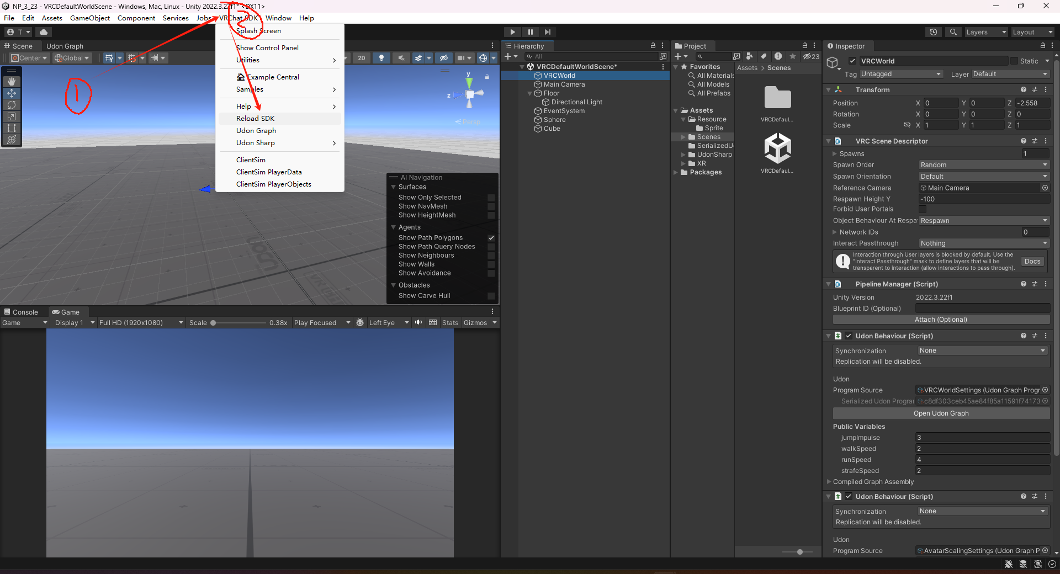Switch to the Udon Graph tab
Image resolution: width=1060 pixels, height=574 pixels.
65,46
